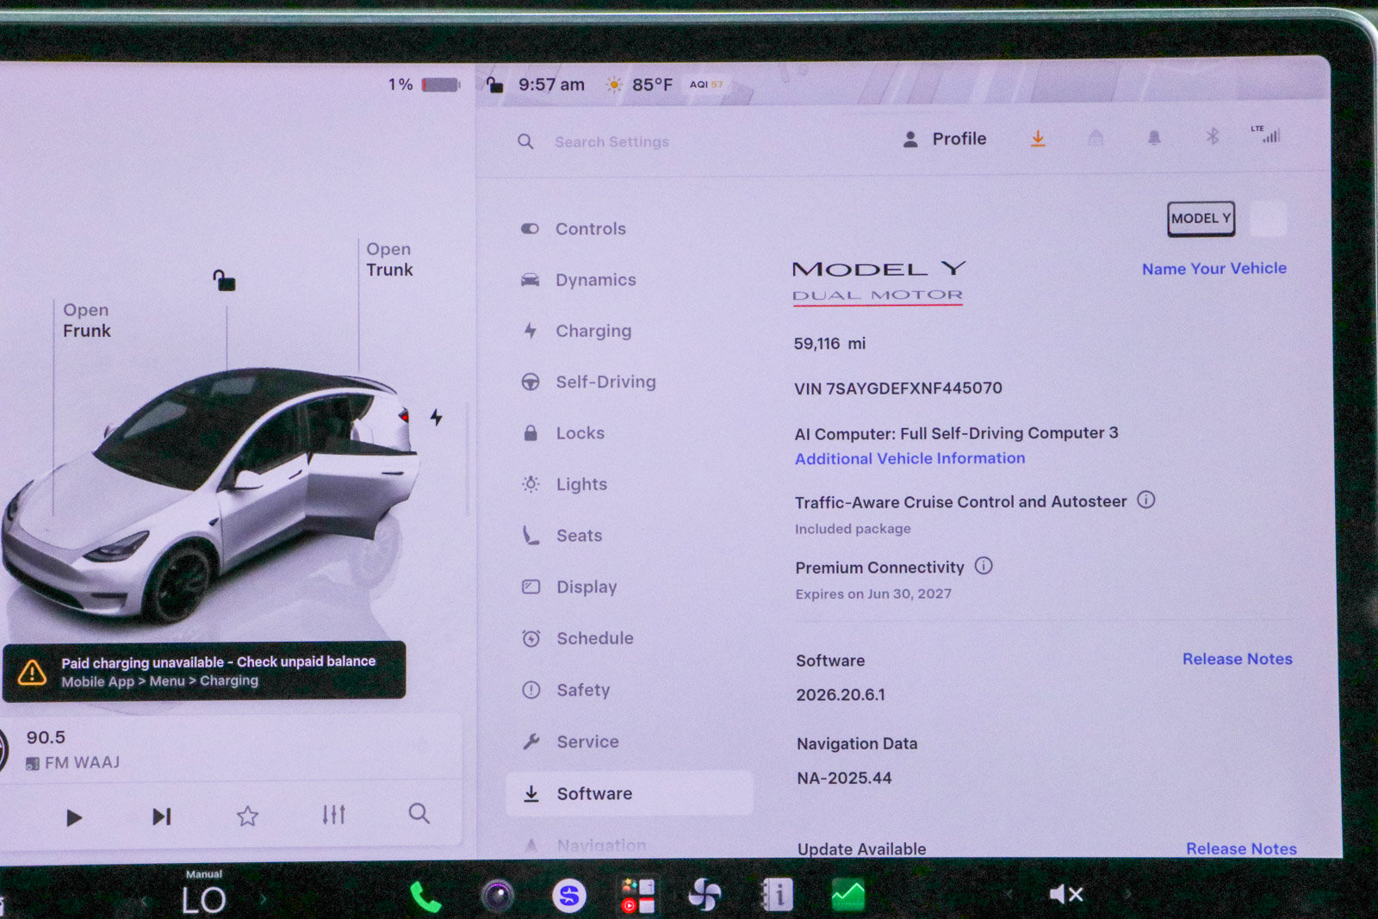Open notifications bell icon
Image resolution: width=1378 pixels, height=919 pixels.
tap(1154, 138)
